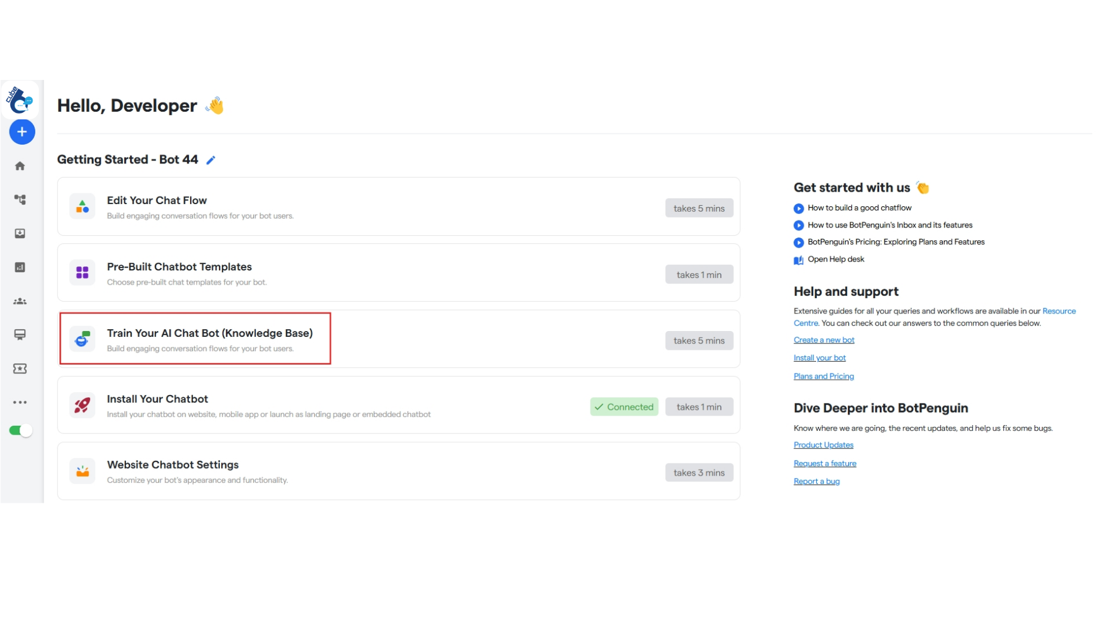Click the Install Your Chatbot rocket icon

pyautogui.click(x=82, y=405)
